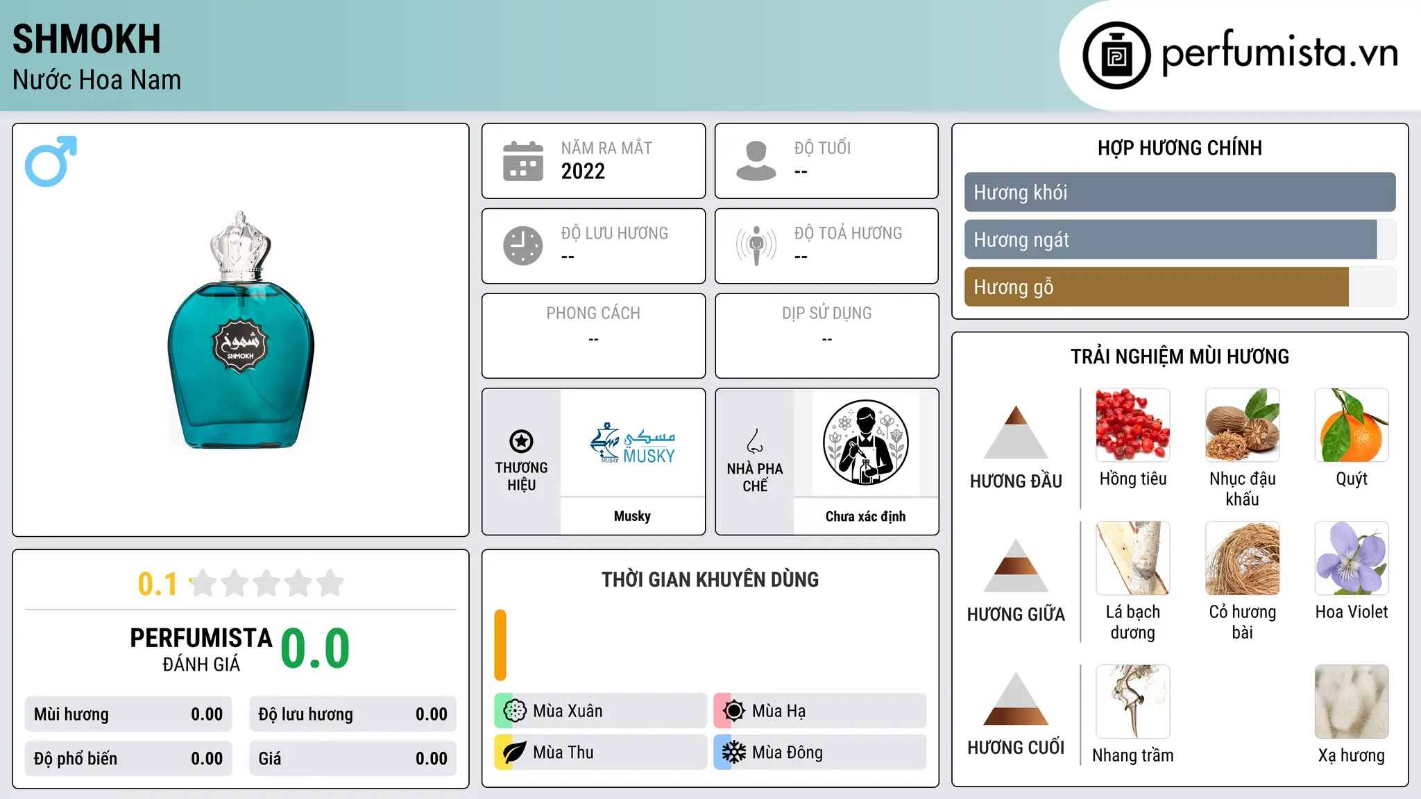The height and width of the screenshot is (799, 1421).
Task: Select the Mùa Hạ season button
Action: pyautogui.click(x=820, y=711)
